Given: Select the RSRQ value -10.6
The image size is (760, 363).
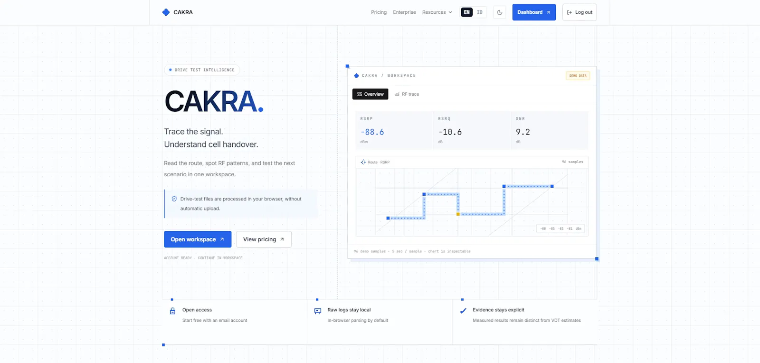Looking at the screenshot, I should [450, 132].
